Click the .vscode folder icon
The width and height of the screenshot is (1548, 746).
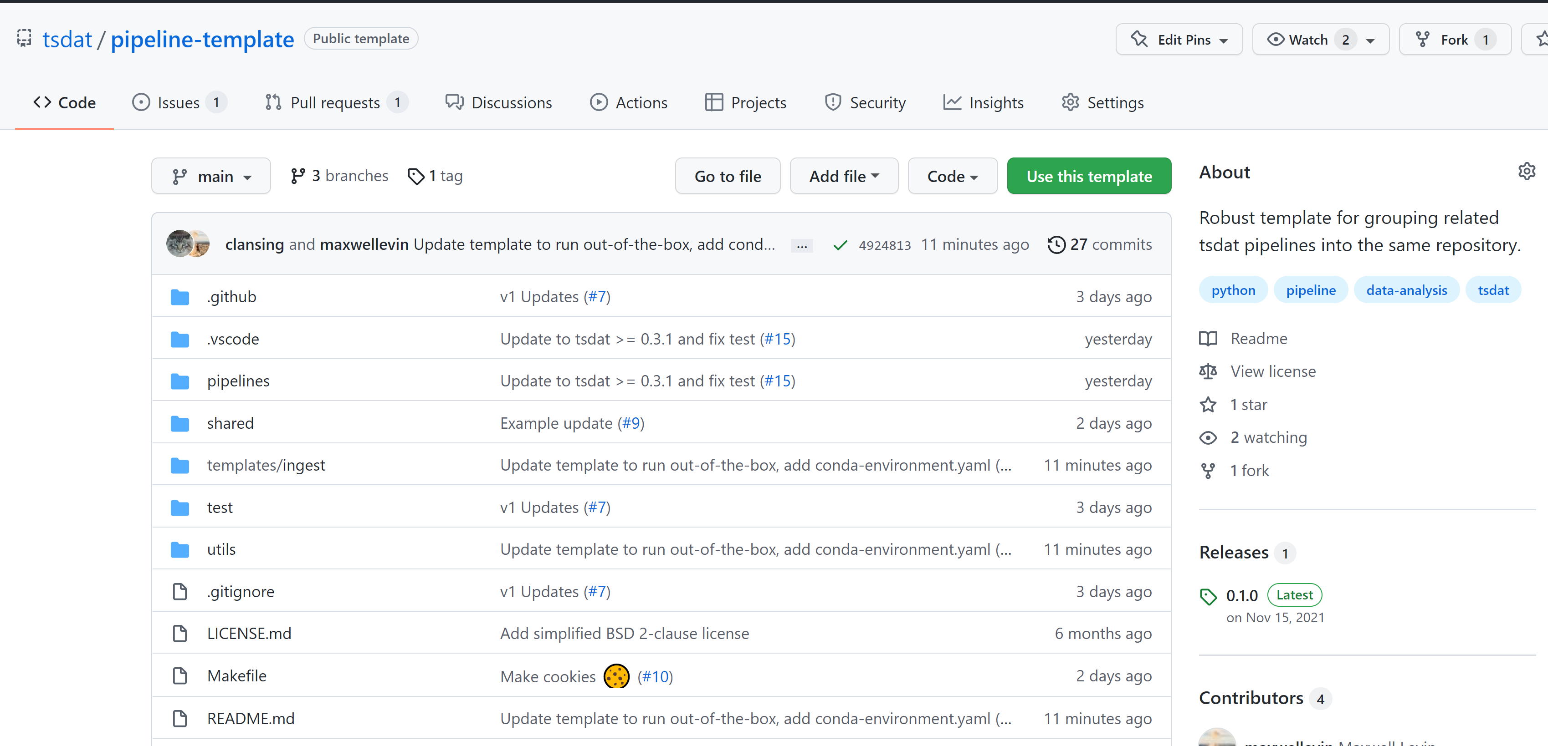[179, 339]
